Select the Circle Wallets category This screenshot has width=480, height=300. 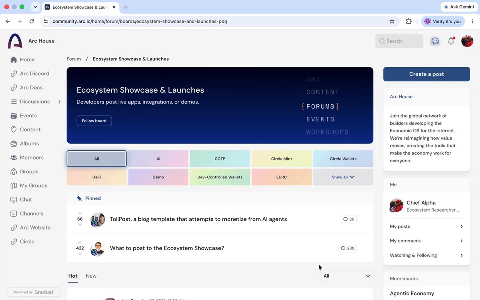click(343, 159)
